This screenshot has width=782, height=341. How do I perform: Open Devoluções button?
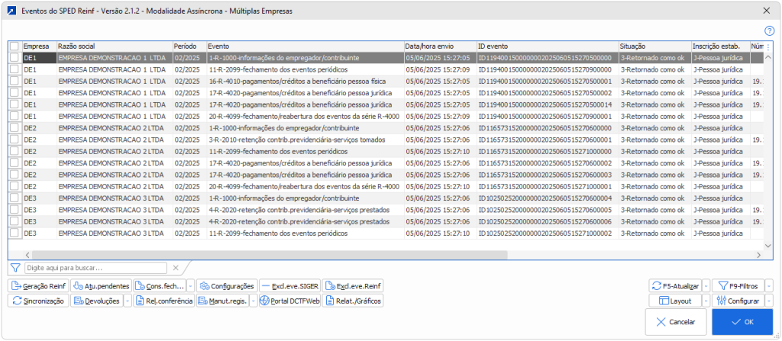tap(97, 301)
